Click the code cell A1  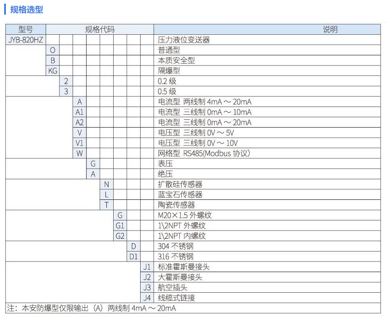click(x=80, y=112)
